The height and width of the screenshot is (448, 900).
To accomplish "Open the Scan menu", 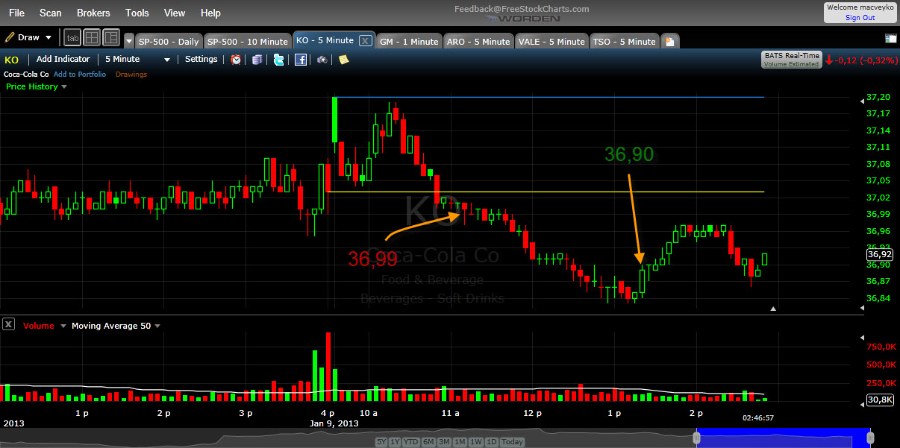I will click(x=51, y=13).
